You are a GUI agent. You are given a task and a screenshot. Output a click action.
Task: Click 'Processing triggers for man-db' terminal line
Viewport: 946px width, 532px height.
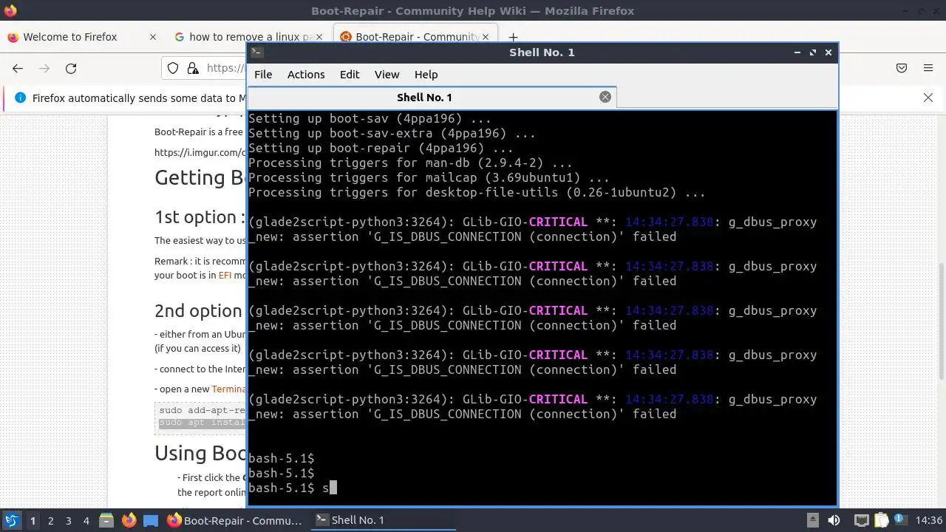(x=410, y=163)
